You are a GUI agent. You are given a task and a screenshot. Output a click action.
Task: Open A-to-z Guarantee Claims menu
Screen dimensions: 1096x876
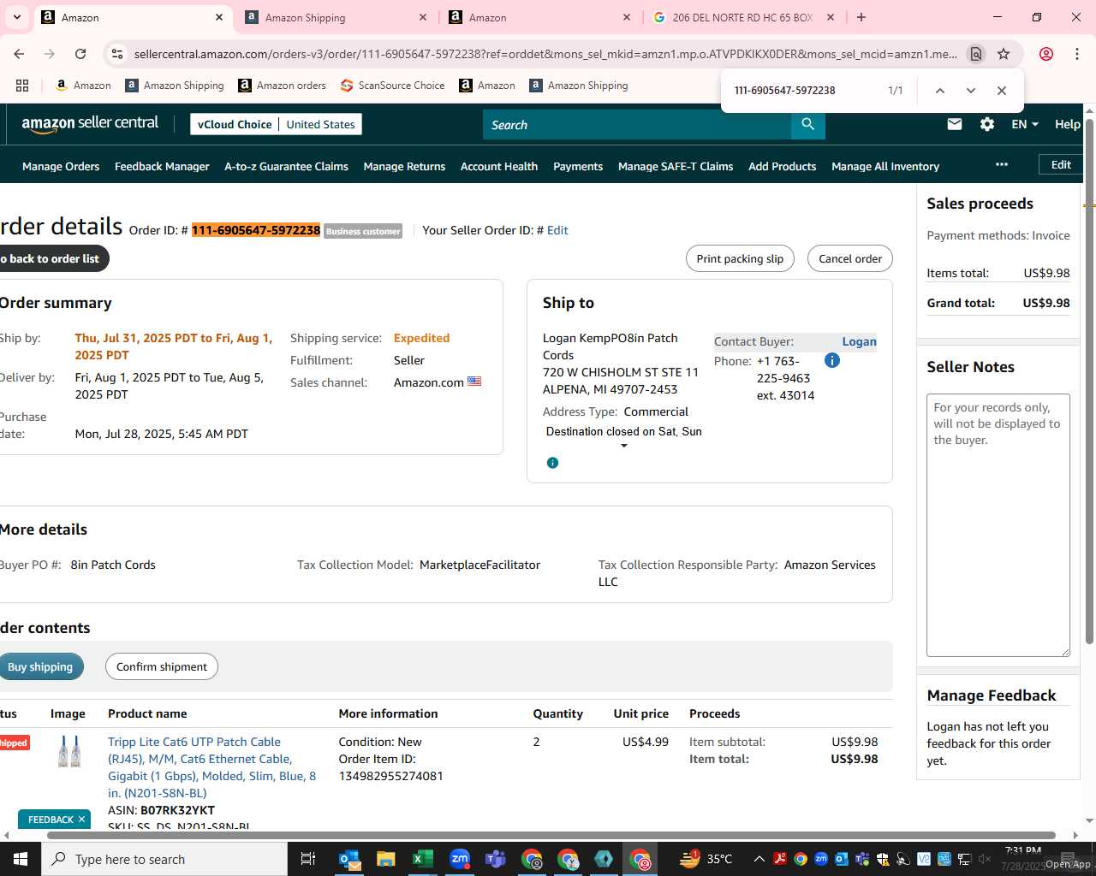[x=286, y=166]
